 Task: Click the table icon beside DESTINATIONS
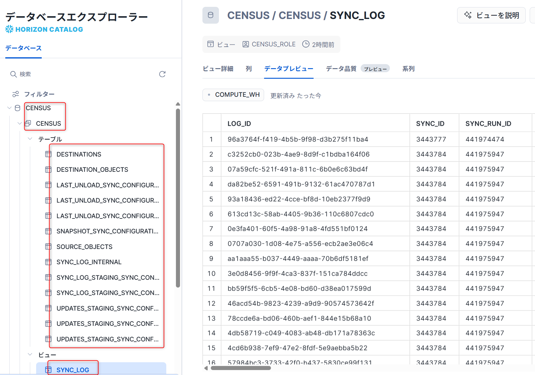click(x=48, y=154)
